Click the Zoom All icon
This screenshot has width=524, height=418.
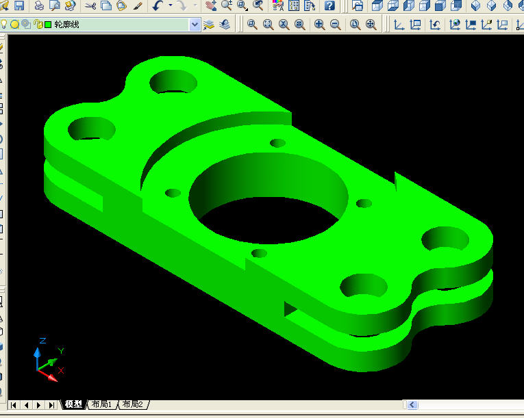coord(355,25)
